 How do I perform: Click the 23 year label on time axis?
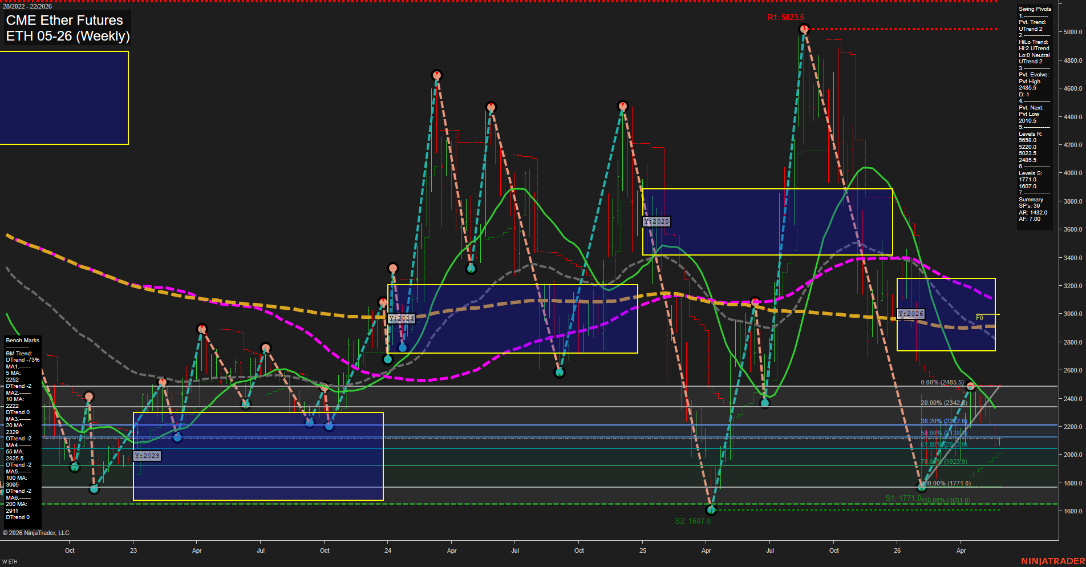pyautogui.click(x=133, y=550)
